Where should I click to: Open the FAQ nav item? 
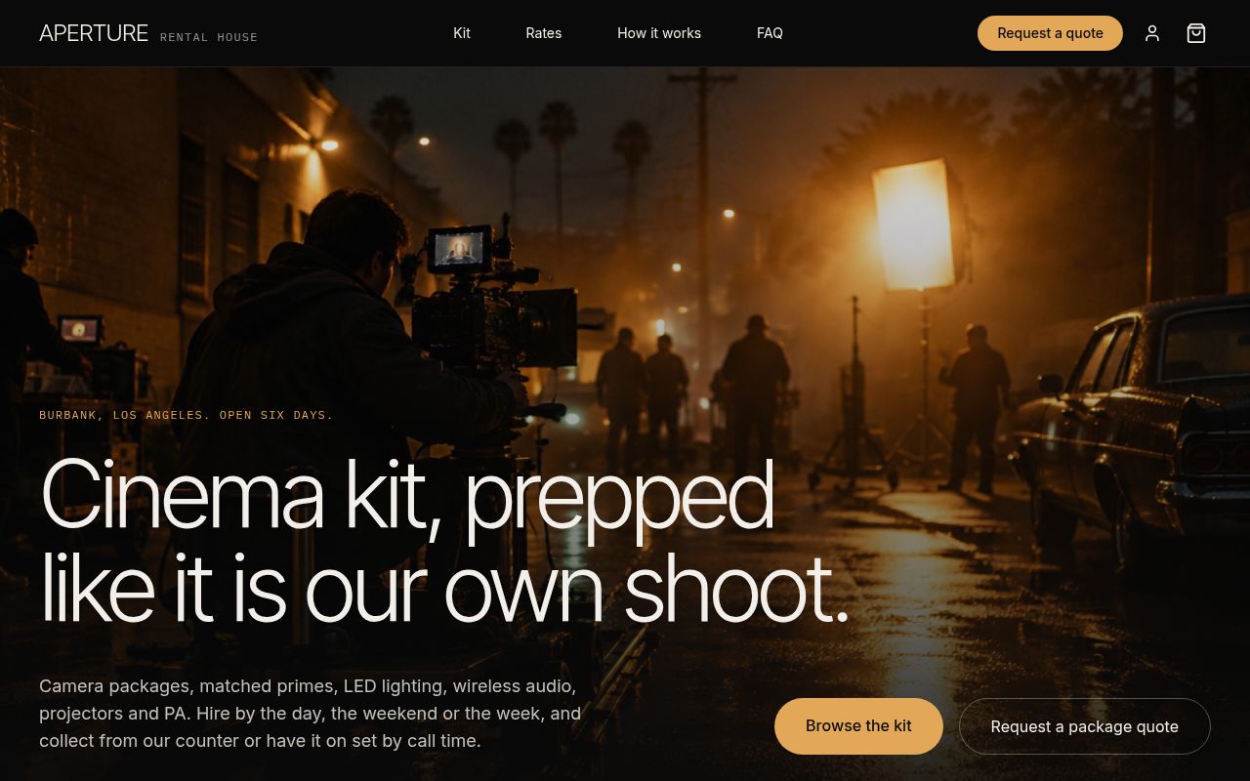click(x=770, y=33)
